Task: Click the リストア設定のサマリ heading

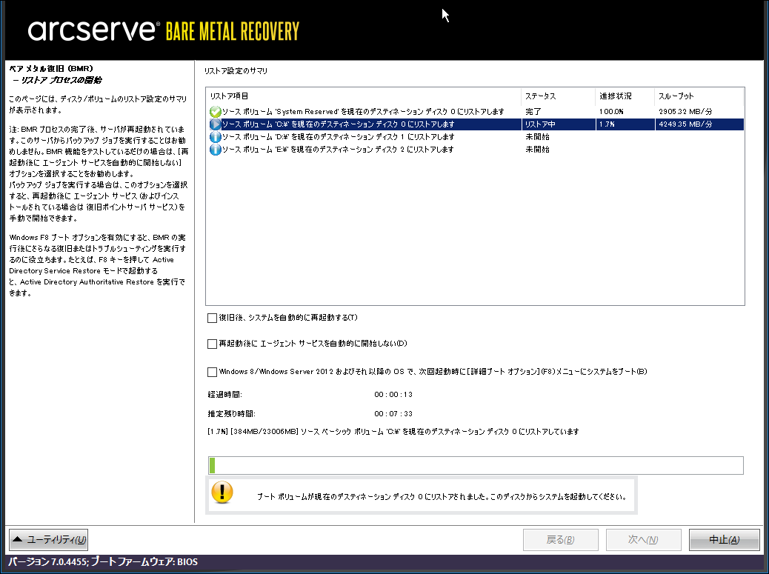Action: pos(236,71)
